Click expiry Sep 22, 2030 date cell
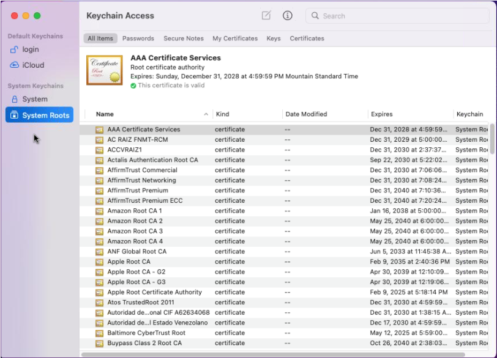 tap(408, 160)
